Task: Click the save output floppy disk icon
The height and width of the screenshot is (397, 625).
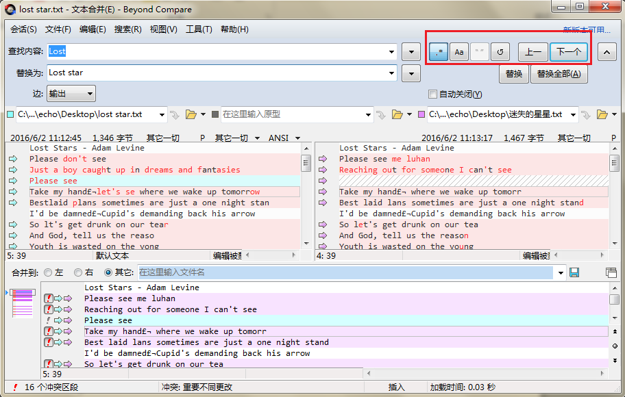Action: click(574, 272)
